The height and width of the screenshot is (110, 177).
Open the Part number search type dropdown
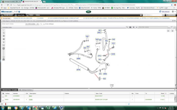click(38, 24)
